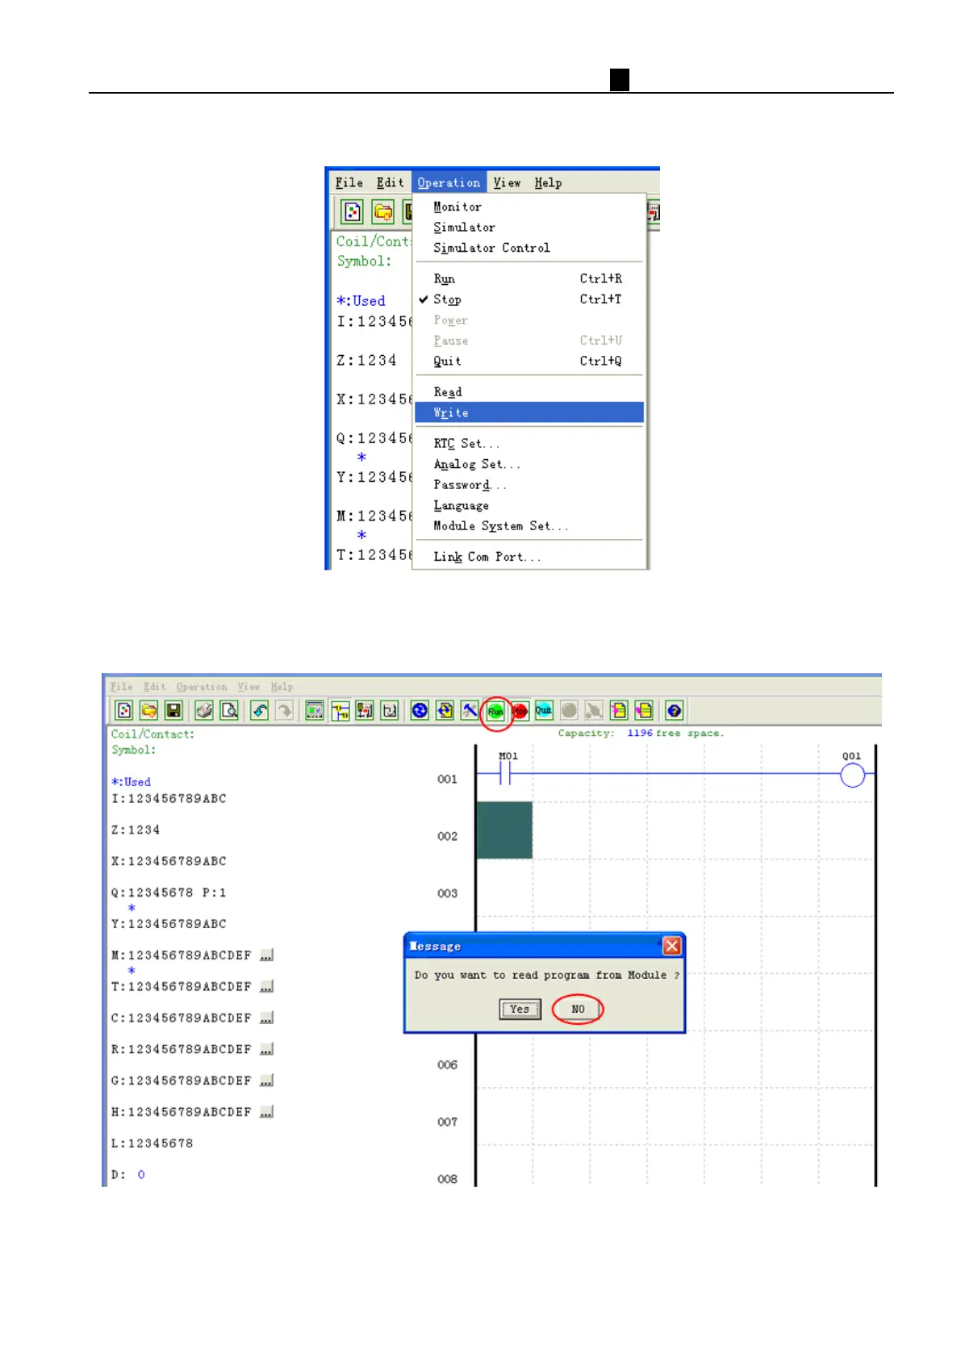Click the 'I:123456789ABC' row in the coil list
The height and width of the screenshot is (1359, 961).
[x=169, y=799]
